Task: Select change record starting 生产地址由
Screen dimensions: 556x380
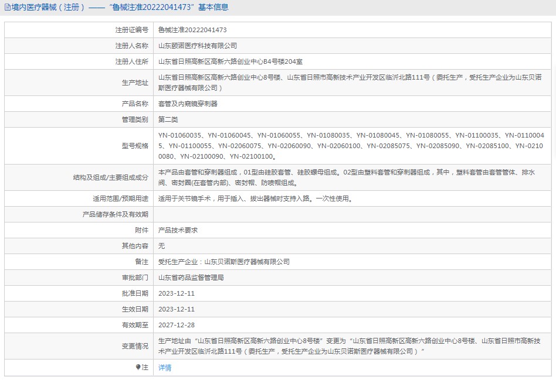Action: (x=350, y=346)
